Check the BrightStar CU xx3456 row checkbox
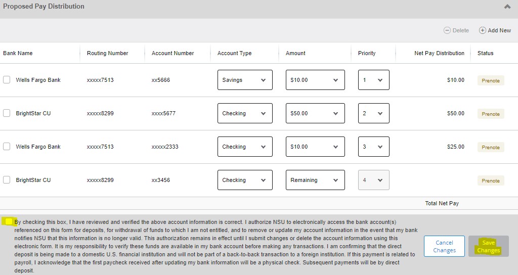Viewport: 518px width, 275px height. (x=7, y=179)
